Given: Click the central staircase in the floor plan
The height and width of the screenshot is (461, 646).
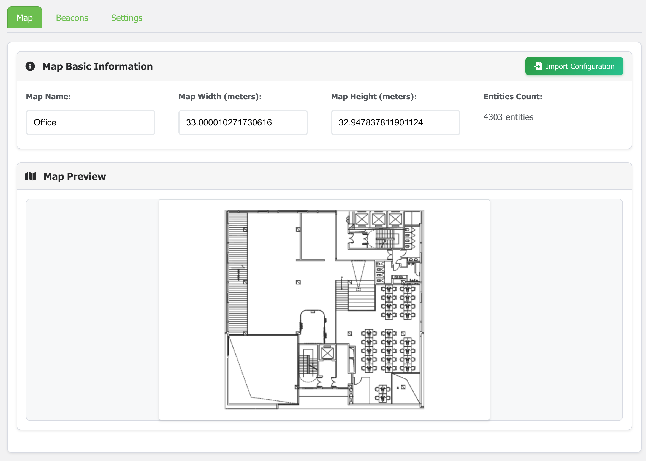Looking at the screenshot, I should [355, 296].
